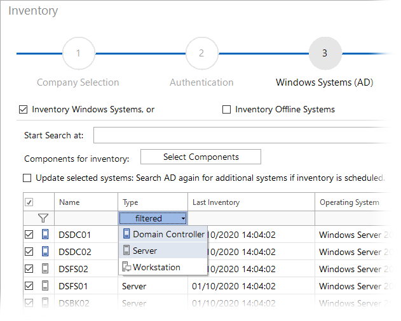401x321 pixels.
Task: Click the Name column filter field
Action: (x=86, y=218)
